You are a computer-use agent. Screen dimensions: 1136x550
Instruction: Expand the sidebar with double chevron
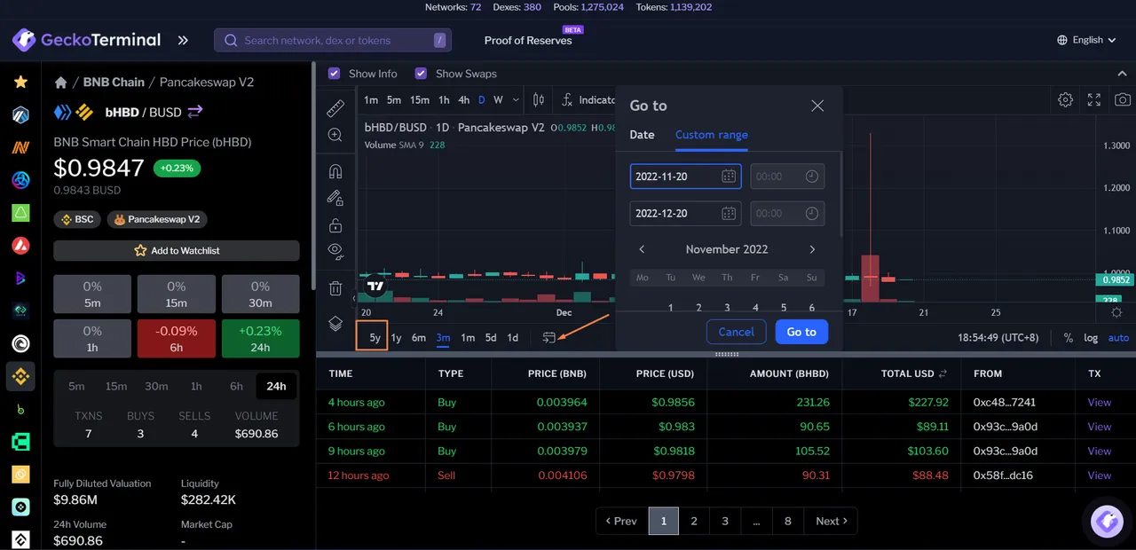(183, 40)
